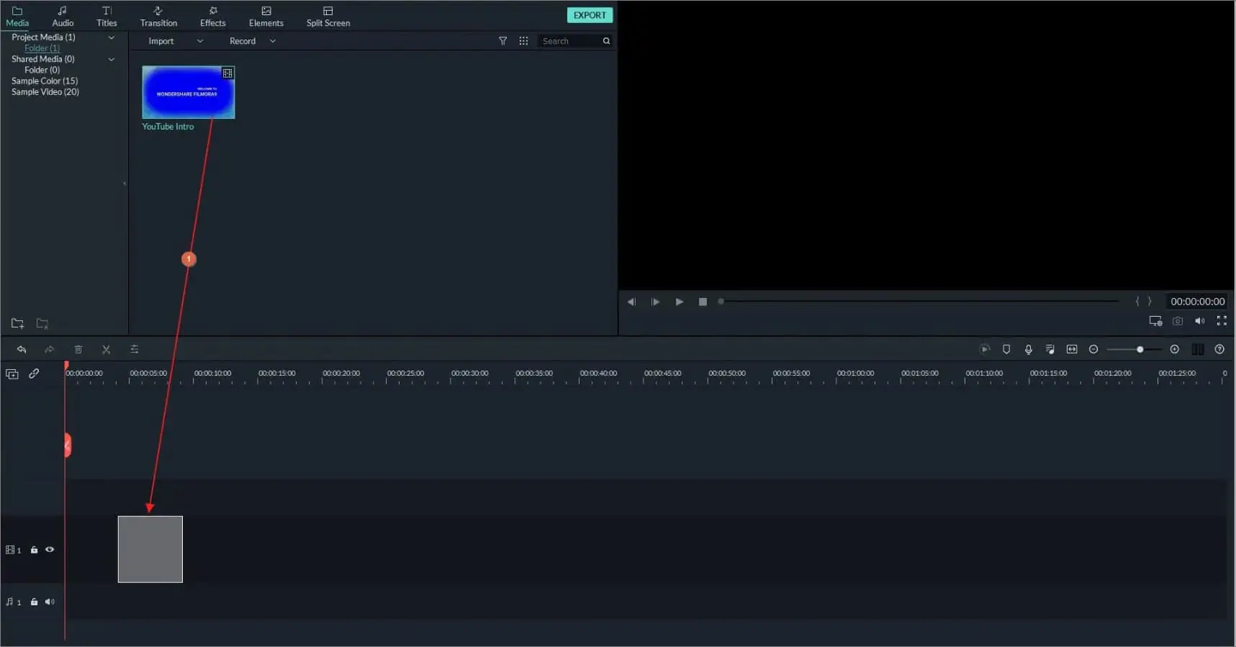Click the preview volume speaker icon
Image resolution: width=1236 pixels, height=647 pixels.
[1200, 321]
